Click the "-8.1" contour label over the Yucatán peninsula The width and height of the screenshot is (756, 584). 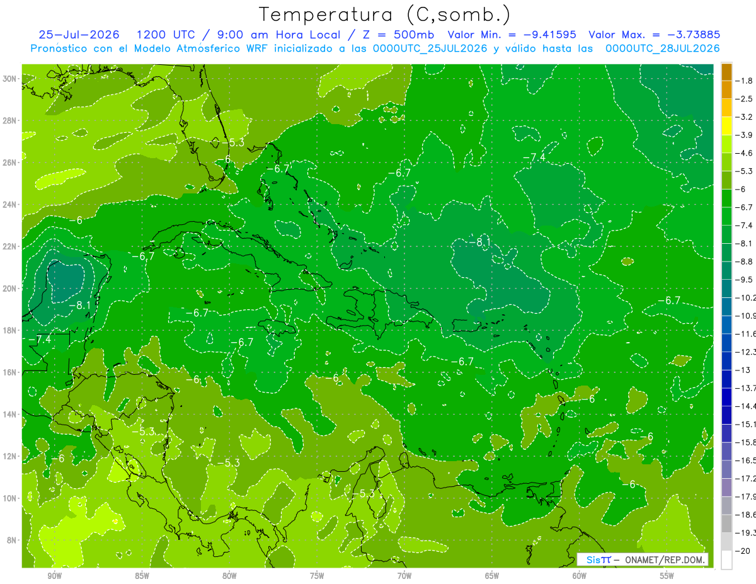coord(80,305)
